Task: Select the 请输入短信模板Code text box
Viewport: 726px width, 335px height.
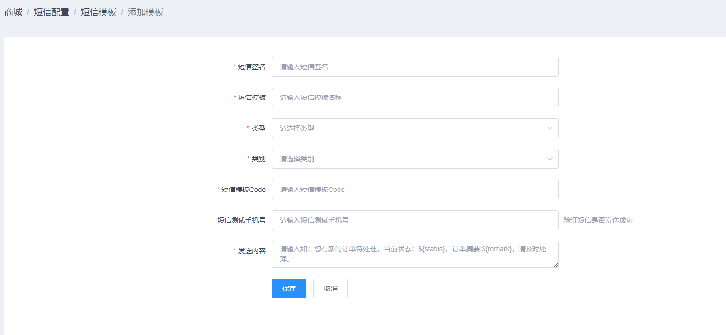Action: pyautogui.click(x=415, y=190)
